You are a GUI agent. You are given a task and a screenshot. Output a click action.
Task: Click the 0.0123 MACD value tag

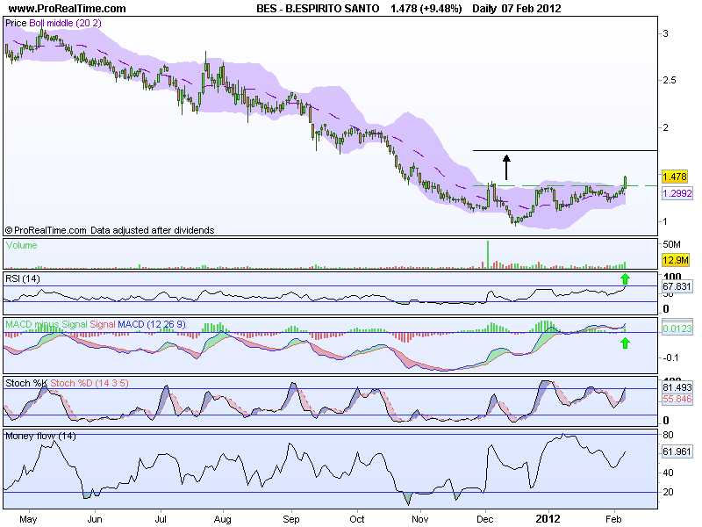pyautogui.click(x=677, y=328)
